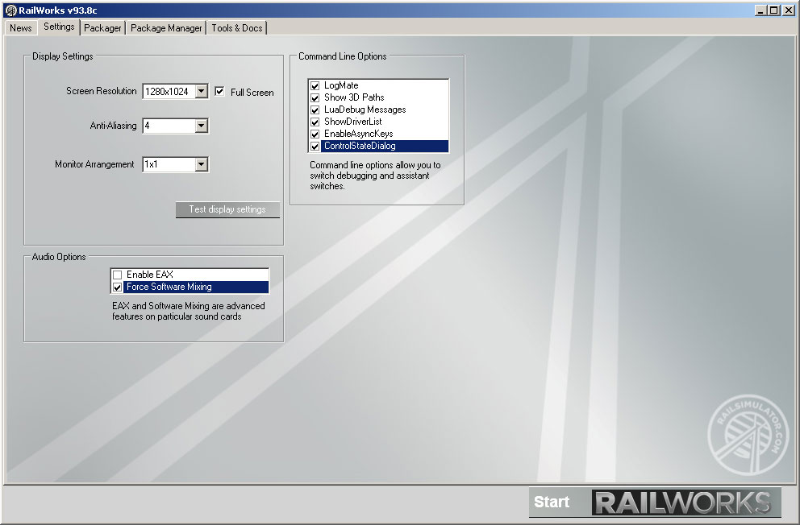
Task: Go to the Tools & Docs tab
Action: click(x=236, y=28)
